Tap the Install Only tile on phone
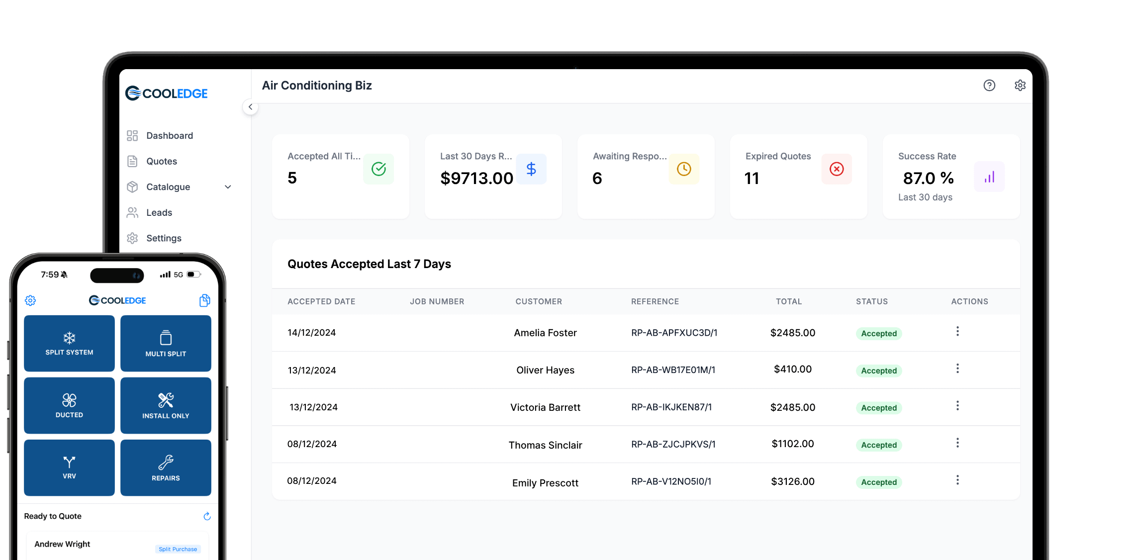The width and height of the screenshot is (1128, 560). tap(166, 405)
